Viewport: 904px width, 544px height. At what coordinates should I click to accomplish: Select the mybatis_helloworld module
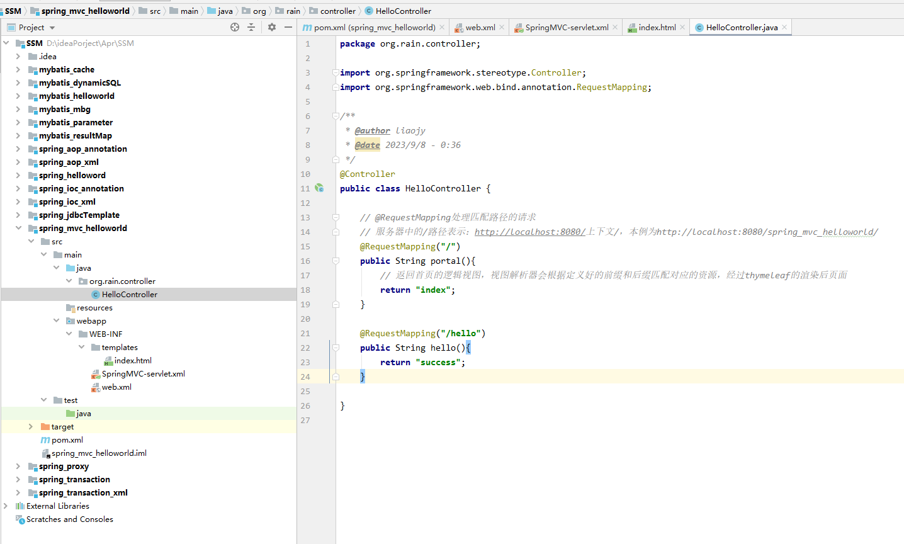71,96
